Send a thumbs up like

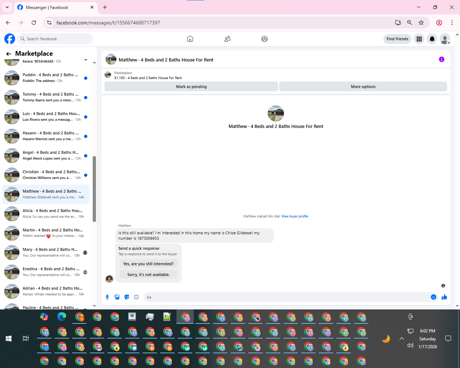444,297
